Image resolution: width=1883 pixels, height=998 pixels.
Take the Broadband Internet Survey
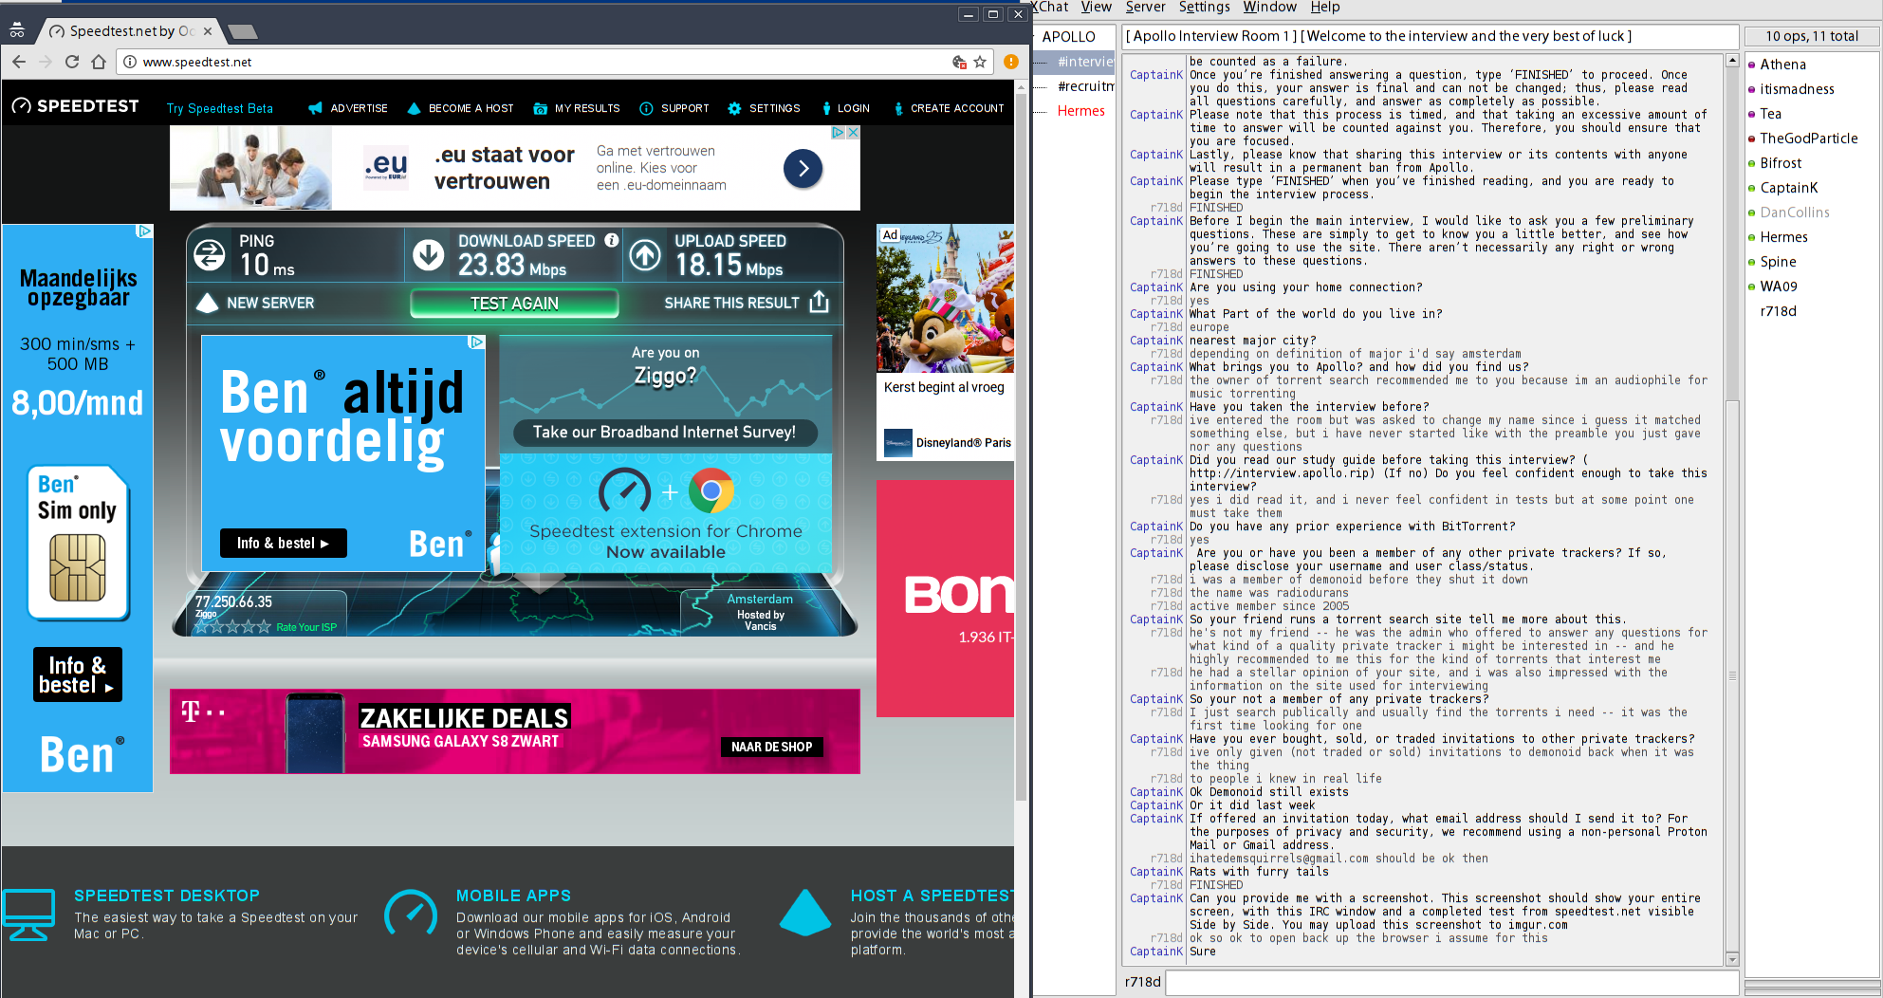click(x=664, y=433)
